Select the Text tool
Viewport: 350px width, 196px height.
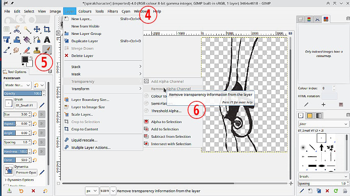coord(47,40)
